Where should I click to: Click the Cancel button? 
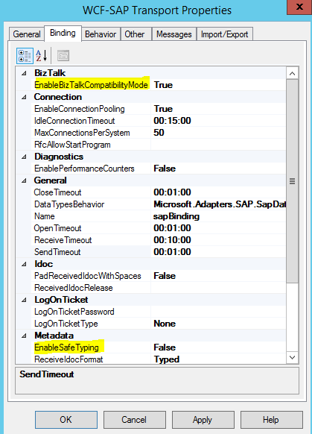(x=135, y=420)
